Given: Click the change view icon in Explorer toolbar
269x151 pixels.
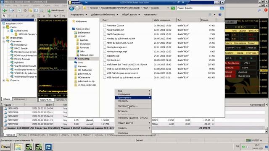Looking at the screenshot, I should 210,15.
